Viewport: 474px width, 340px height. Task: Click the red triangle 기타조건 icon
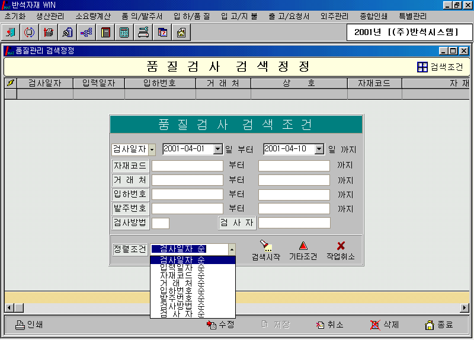coord(303,249)
